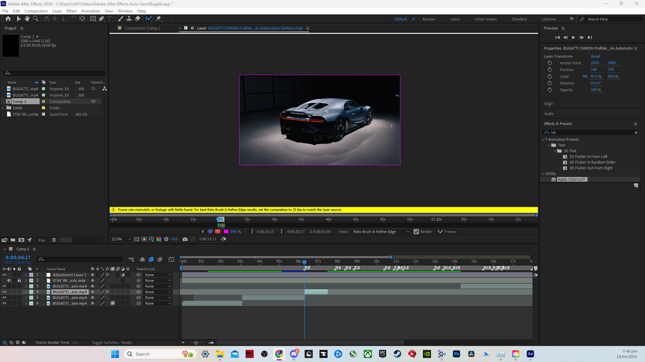Open the 12.5% magnification dropdown
The height and width of the screenshot is (362, 645).
[x=121, y=239]
